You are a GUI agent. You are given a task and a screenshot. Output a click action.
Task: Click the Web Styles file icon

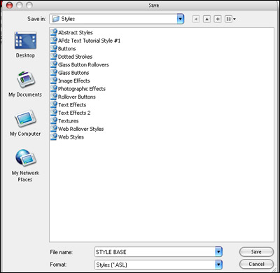coord(54,137)
